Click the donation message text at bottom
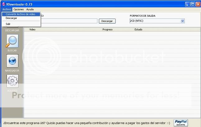The height and width of the screenshot is (127, 201). (87, 123)
